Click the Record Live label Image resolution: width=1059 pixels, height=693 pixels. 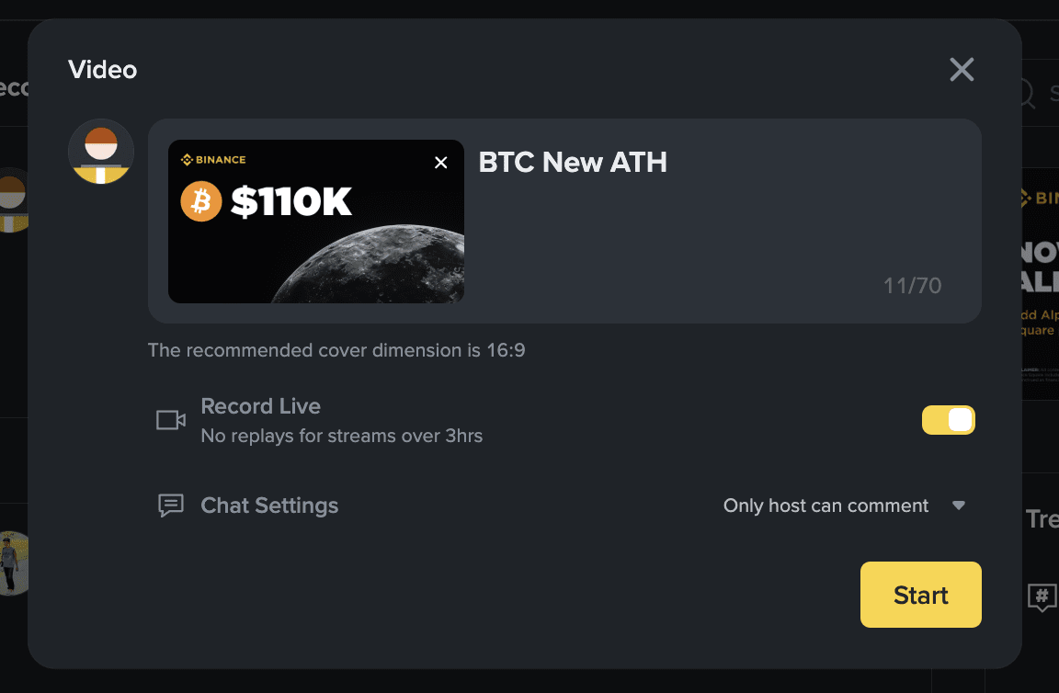[x=260, y=406]
